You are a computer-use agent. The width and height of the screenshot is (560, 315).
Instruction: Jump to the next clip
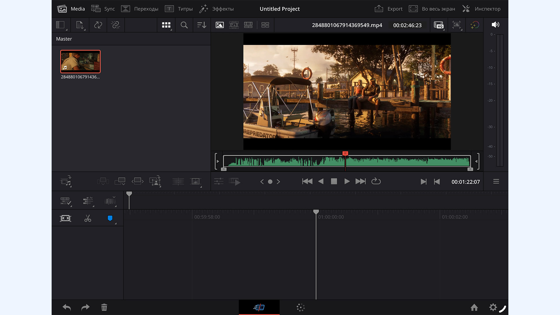360,181
